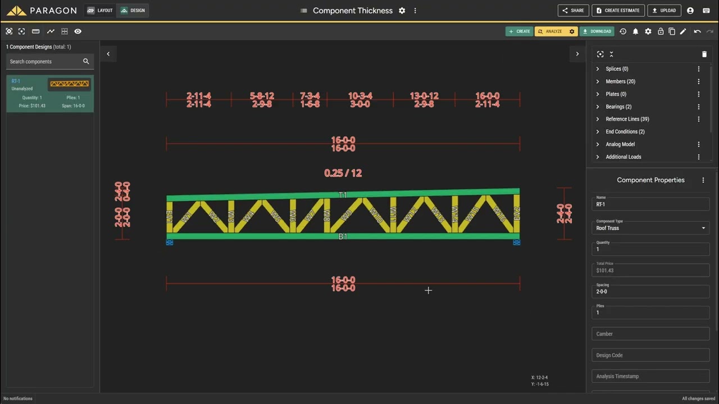The width and height of the screenshot is (719, 404).
Task: Open the history clock icon
Action: [623, 31]
